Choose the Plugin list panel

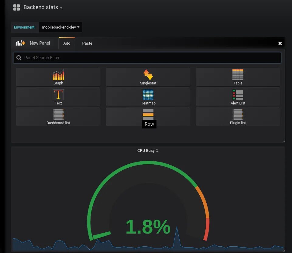(x=238, y=117)
